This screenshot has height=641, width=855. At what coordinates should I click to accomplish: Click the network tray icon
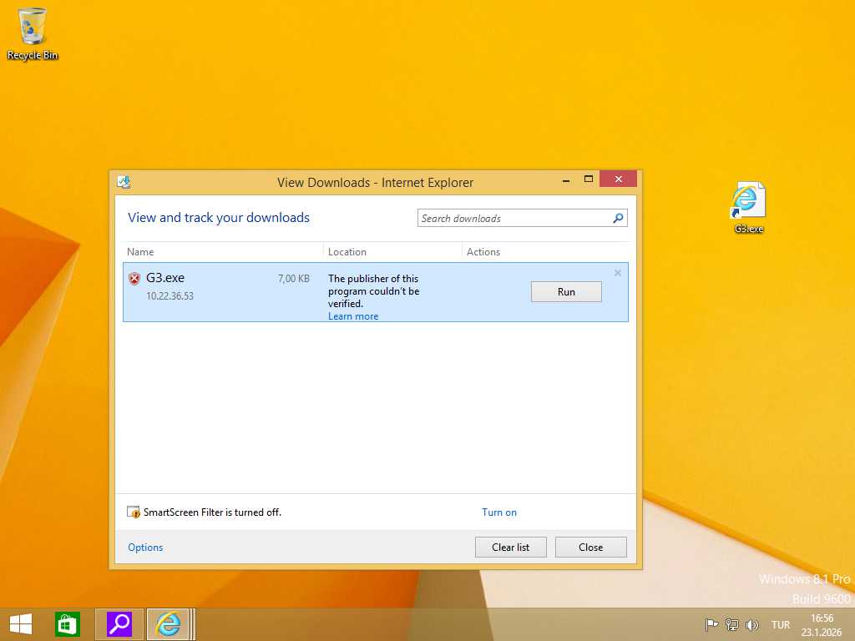click(x=731, y=624)
